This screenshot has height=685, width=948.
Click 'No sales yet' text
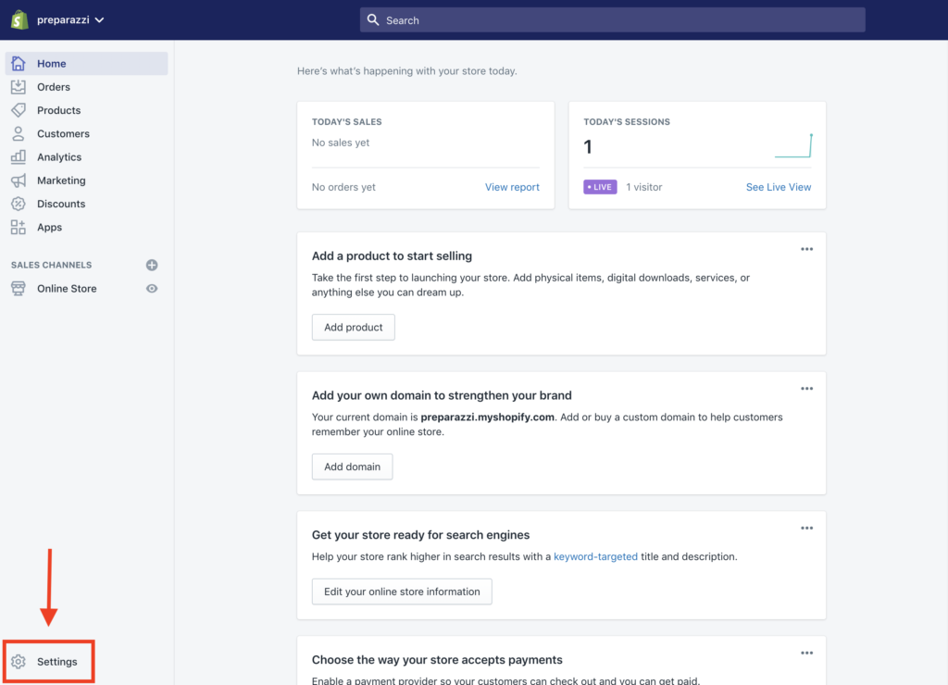341,143
